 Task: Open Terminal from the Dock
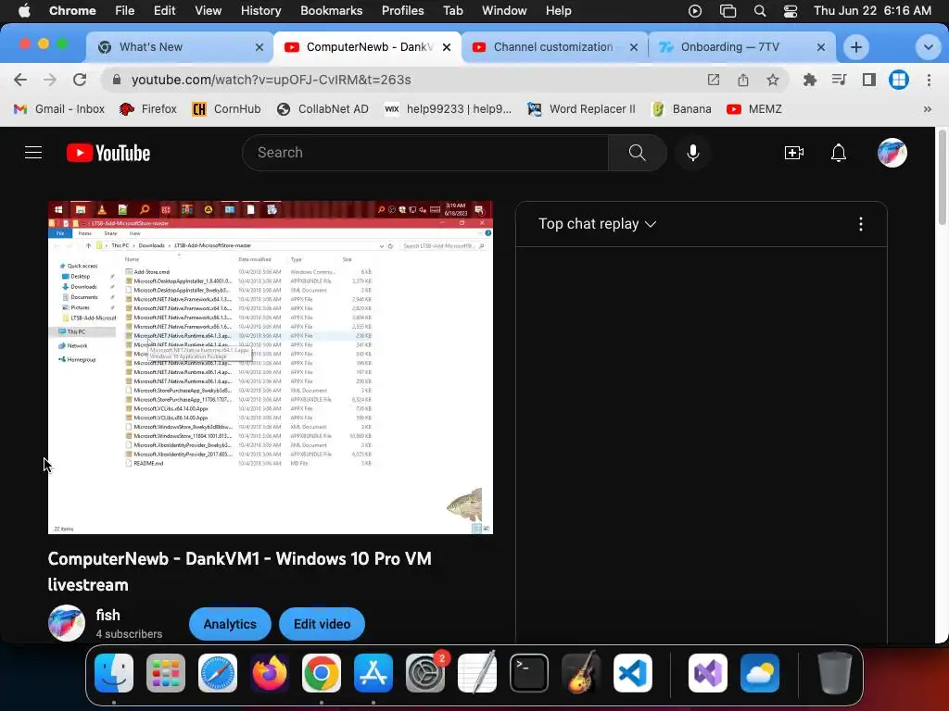(x=529, y=673)
